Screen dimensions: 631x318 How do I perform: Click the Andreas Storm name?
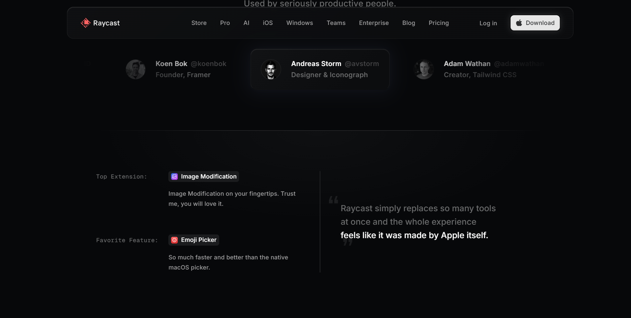[316, 64]
